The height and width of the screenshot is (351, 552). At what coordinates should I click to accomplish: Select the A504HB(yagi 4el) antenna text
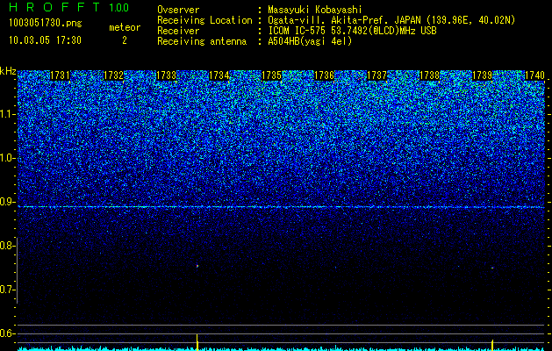point(310,41)
